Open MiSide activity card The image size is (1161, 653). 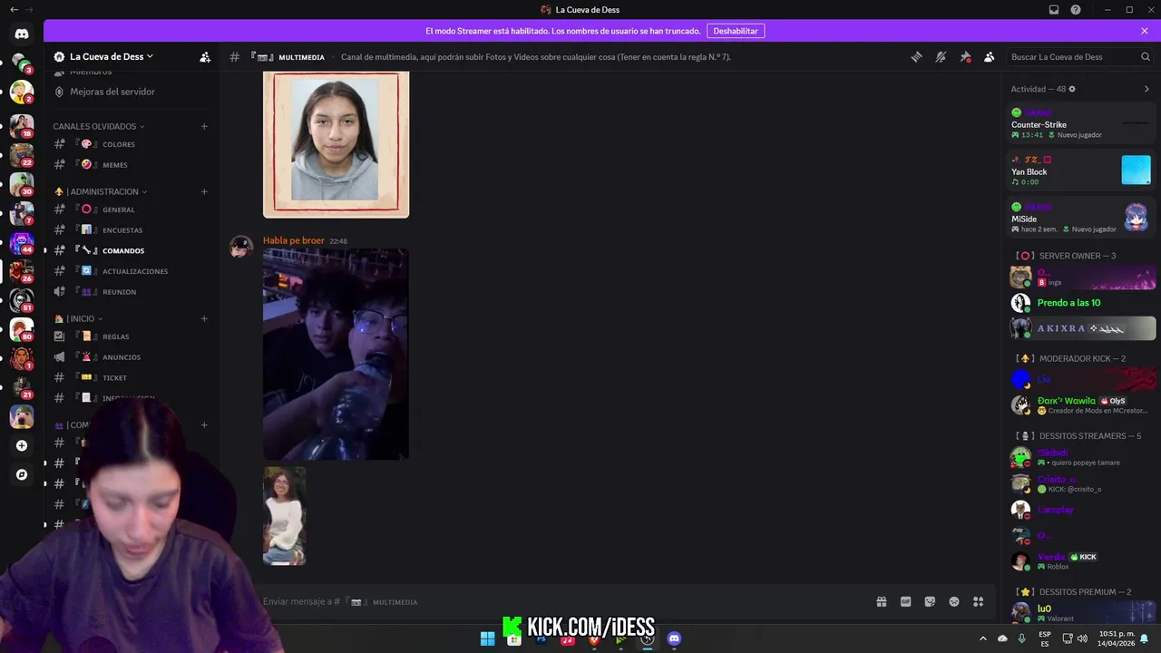click(1080, 218)
